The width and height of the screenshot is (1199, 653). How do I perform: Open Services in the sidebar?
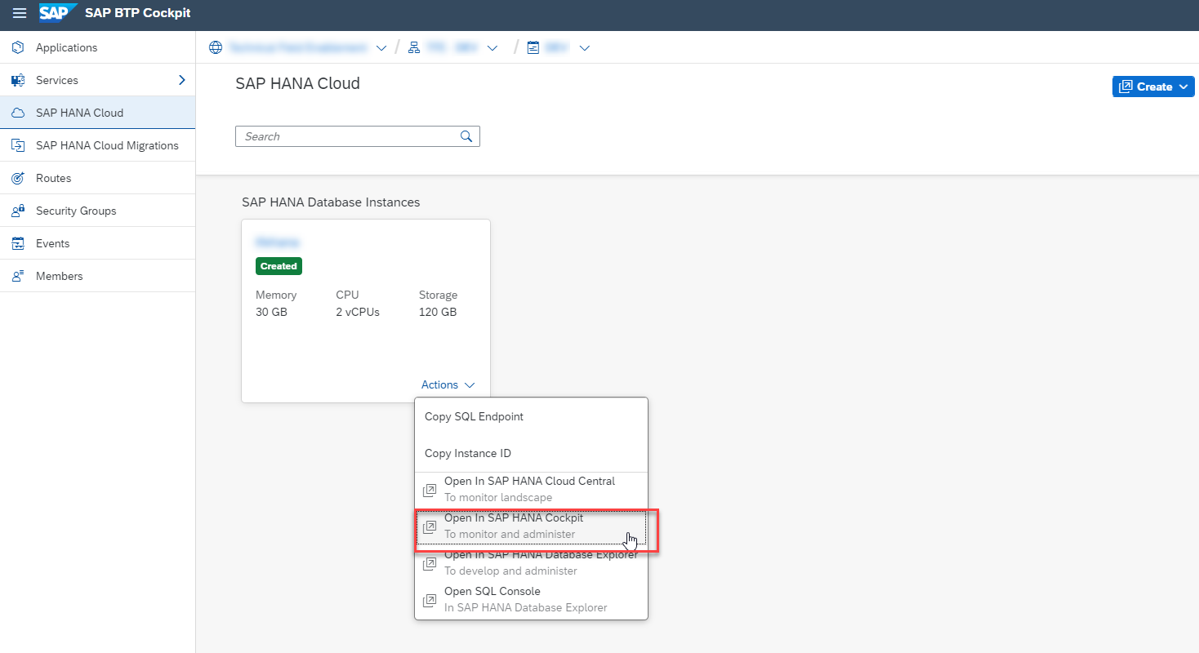point(97,80)
